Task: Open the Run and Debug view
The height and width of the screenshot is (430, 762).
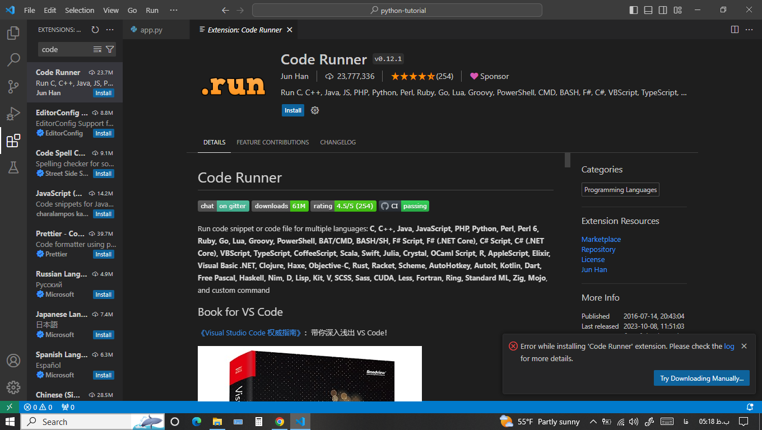Action: pyautogui.click(x=13, y=114)
